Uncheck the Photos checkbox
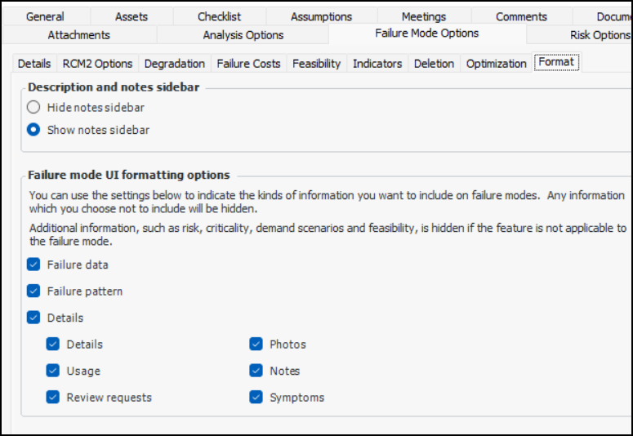 (256, 345)
